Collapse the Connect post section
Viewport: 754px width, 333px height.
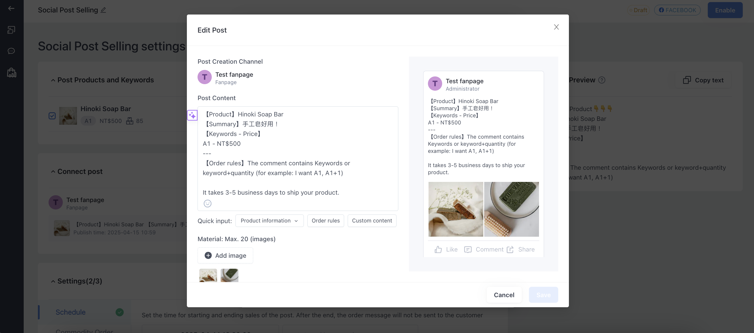point(53,172)
